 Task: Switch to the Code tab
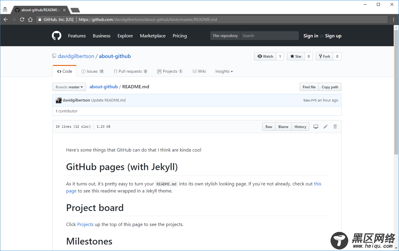click(x=65, y=71)
